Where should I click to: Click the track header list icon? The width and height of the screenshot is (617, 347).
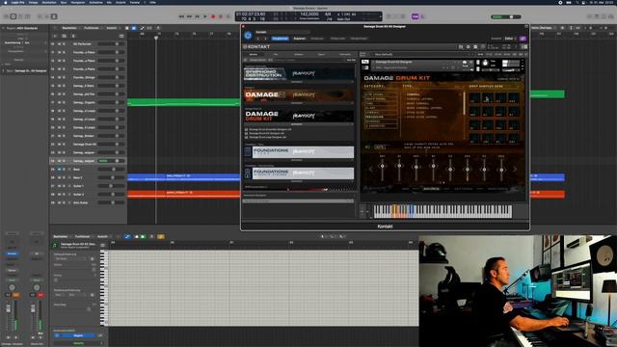click(121, 36)
